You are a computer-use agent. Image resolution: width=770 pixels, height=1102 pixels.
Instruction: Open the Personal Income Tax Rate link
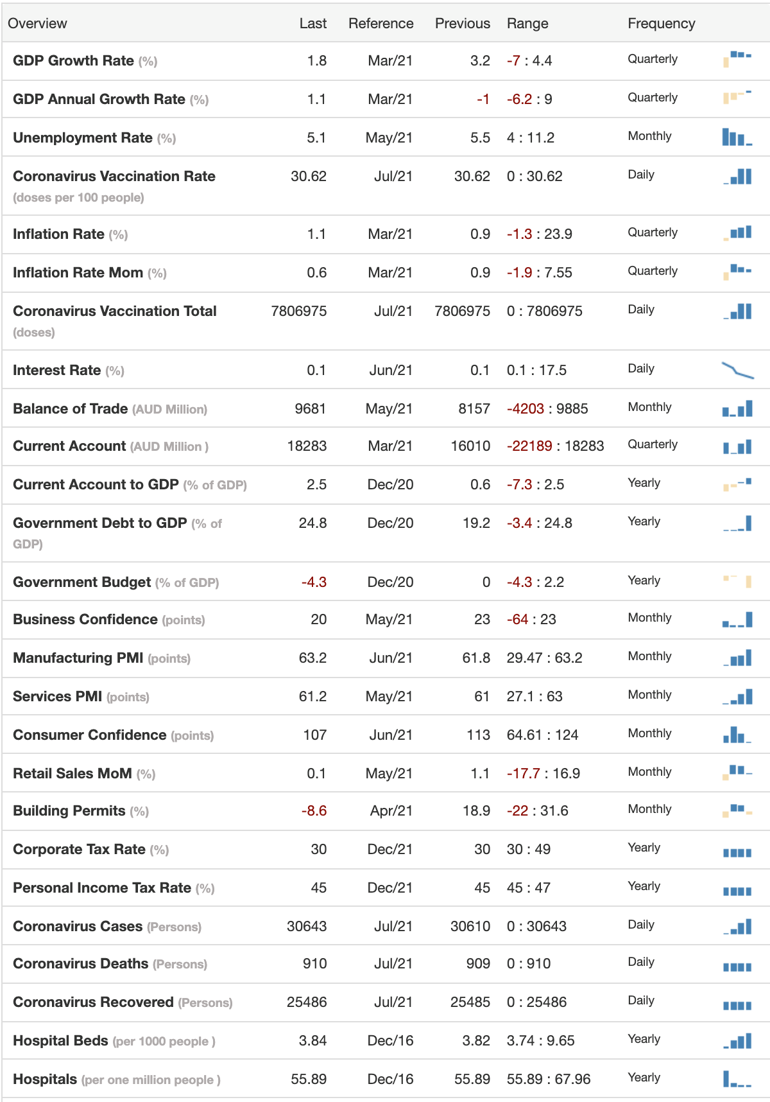pyautogui.click(x=102, y=888)
